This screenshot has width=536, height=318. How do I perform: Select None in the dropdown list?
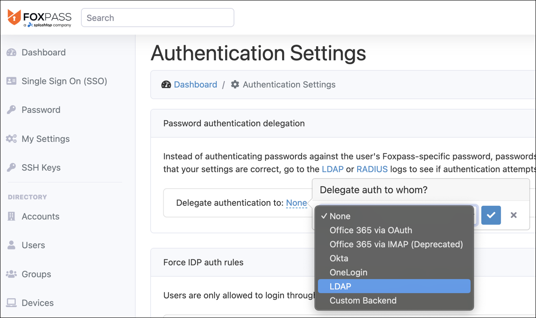394,216
